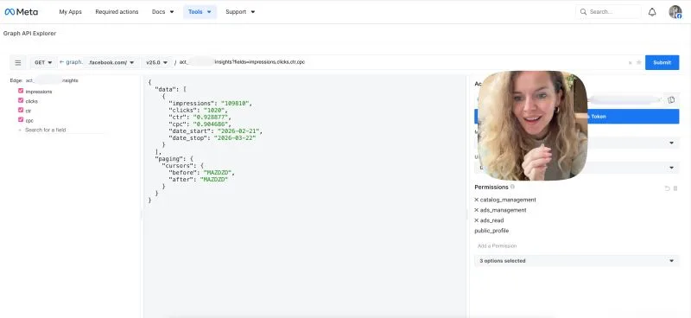
Task: Expand the User or Page dropdown arrow above Permissions
Action: coord(672,168)
